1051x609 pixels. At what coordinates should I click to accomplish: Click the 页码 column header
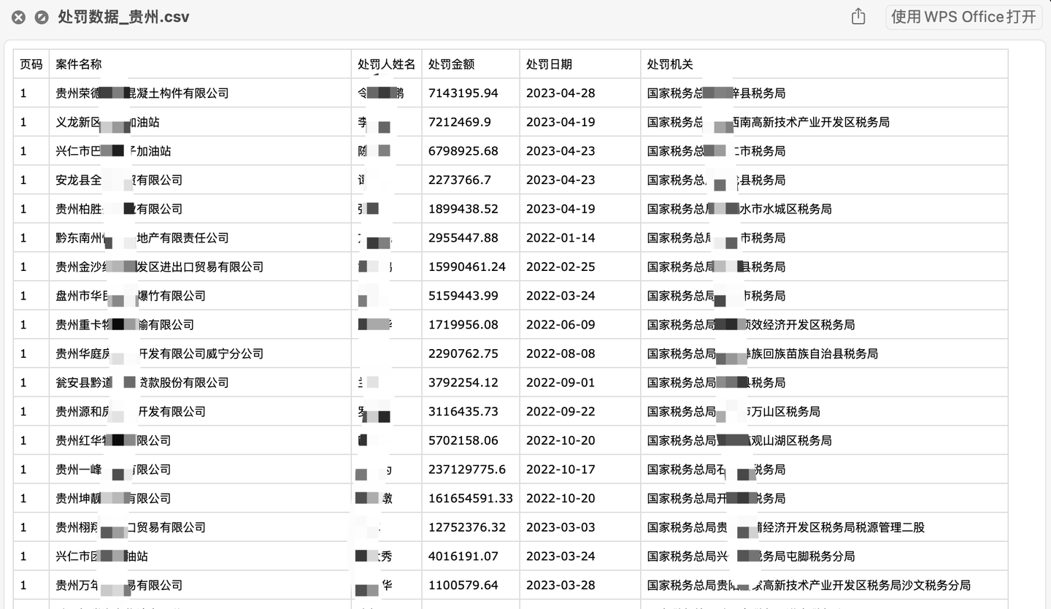(x=31, y=64)
